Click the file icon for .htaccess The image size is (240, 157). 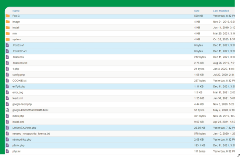click(x=7, y=57)
